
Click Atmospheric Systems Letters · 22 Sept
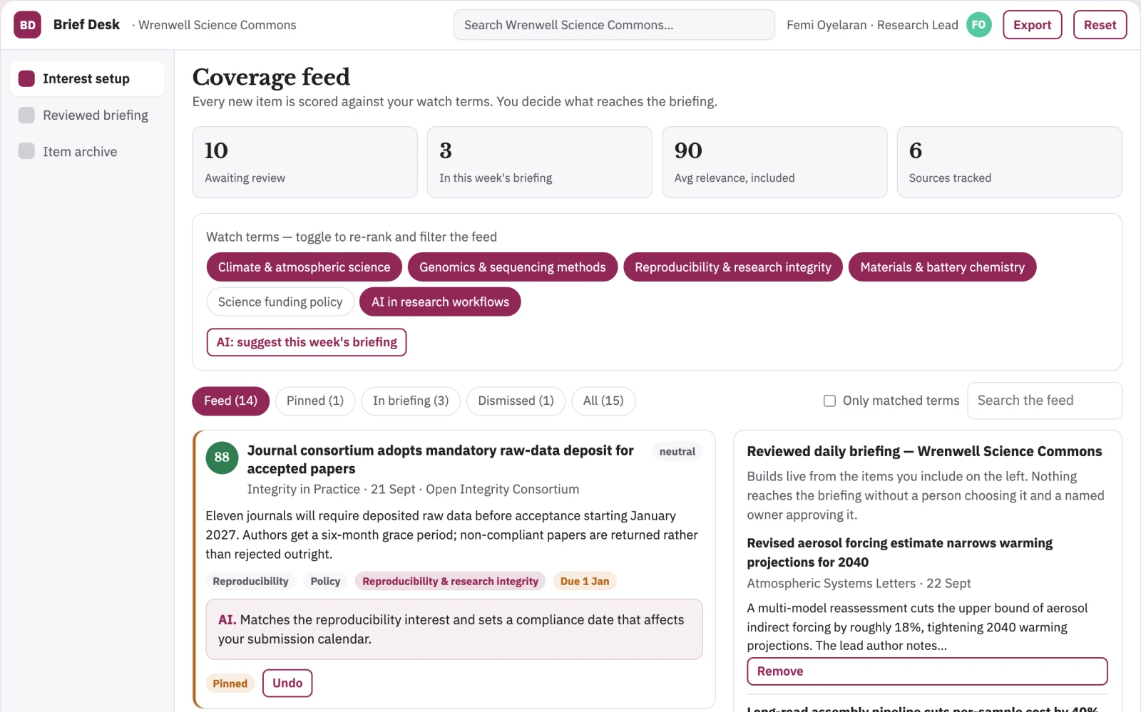click(x=859, y=583)
